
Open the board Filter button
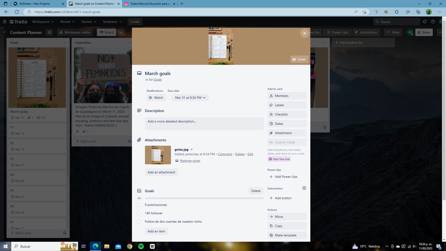pyautogui.click(x=393, y=32)
